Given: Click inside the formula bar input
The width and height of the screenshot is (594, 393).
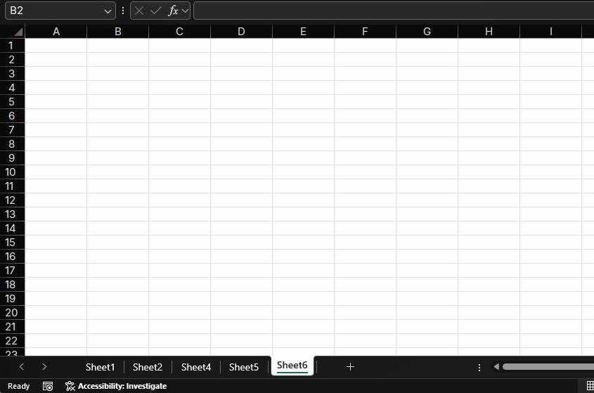Looking at the screenshot, I should click(394, 11).
